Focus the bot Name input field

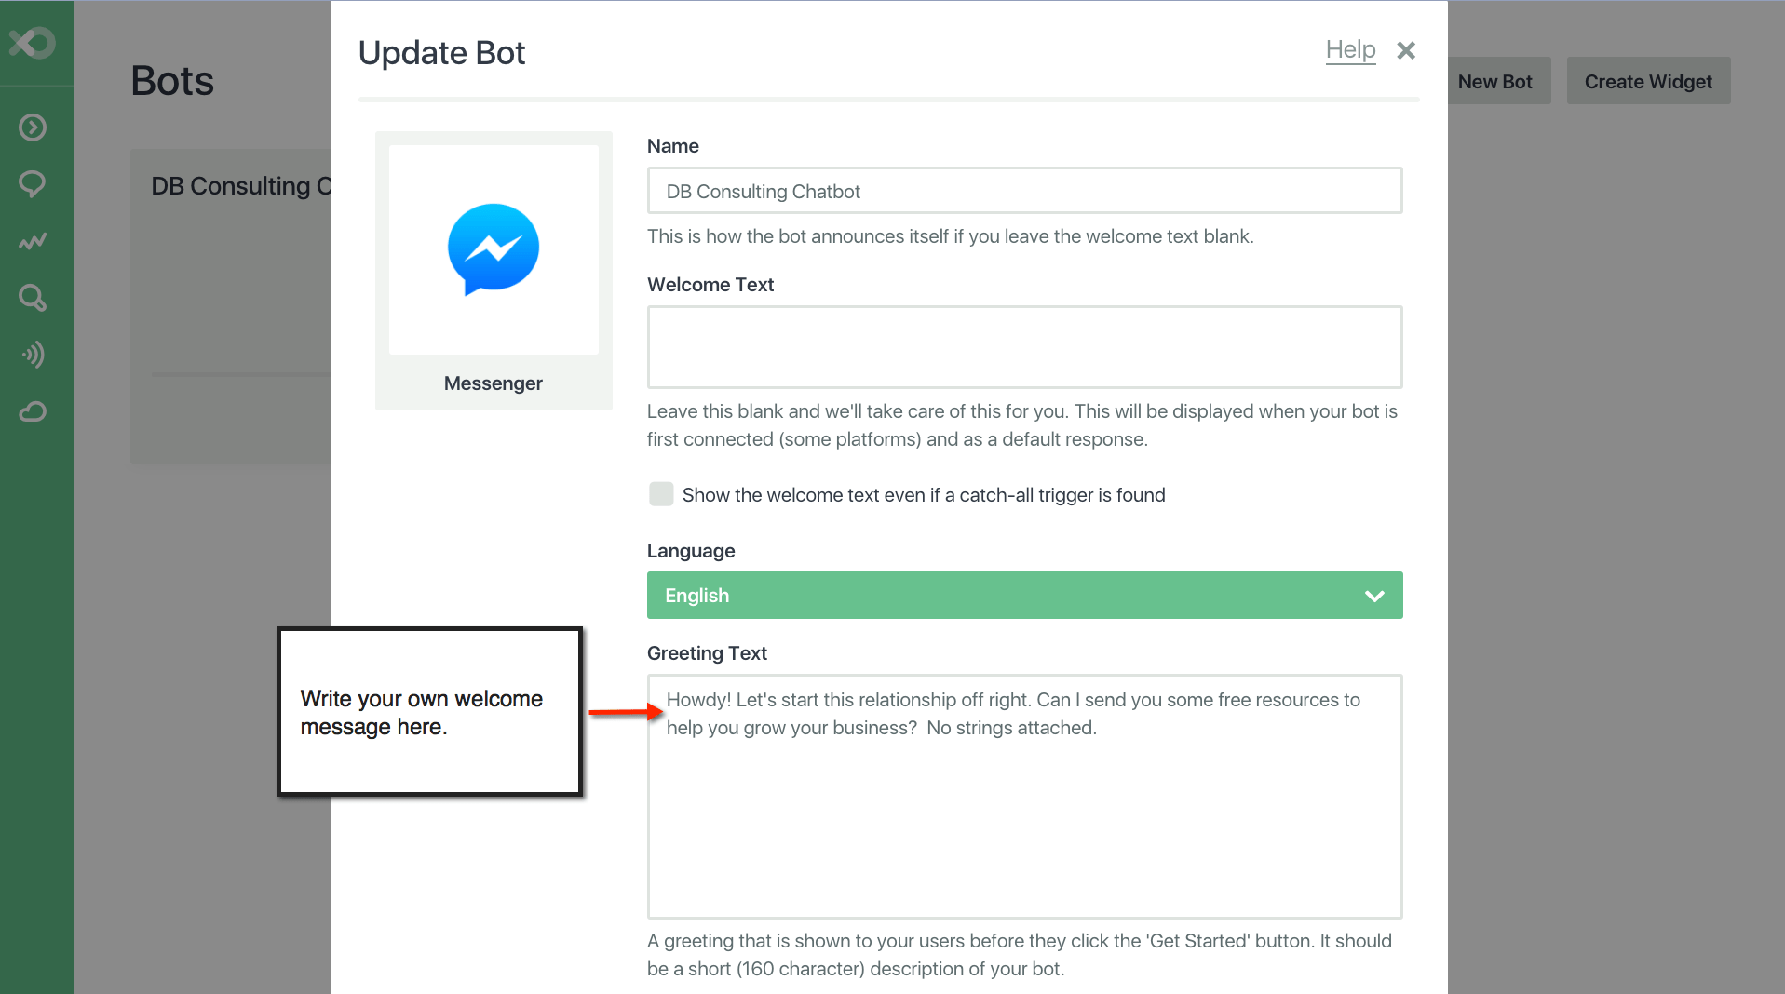click(x=1024, y=191)
